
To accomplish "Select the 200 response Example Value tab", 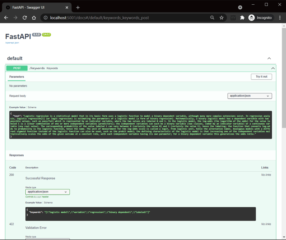I will 33,202.
